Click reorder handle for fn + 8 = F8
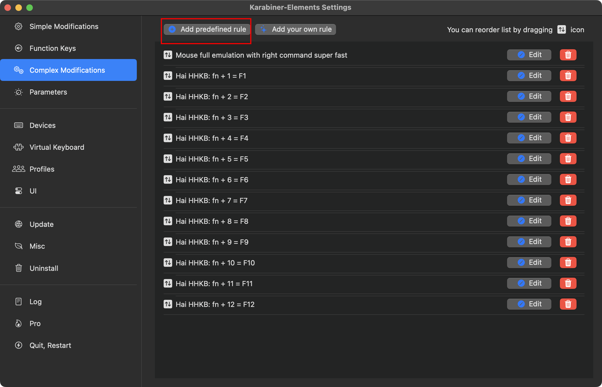This screenshot has width=602, height=387. pos(168,221)
